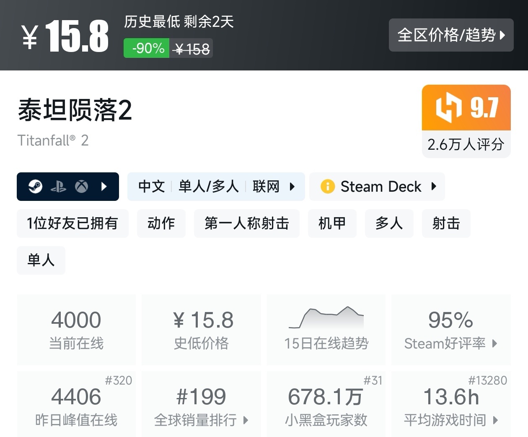Expand the platform list arrow
Viewport: 528px width, 437px height.
point(104,186)
